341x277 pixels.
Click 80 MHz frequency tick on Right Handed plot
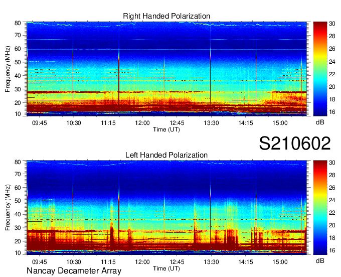(18, 23)
